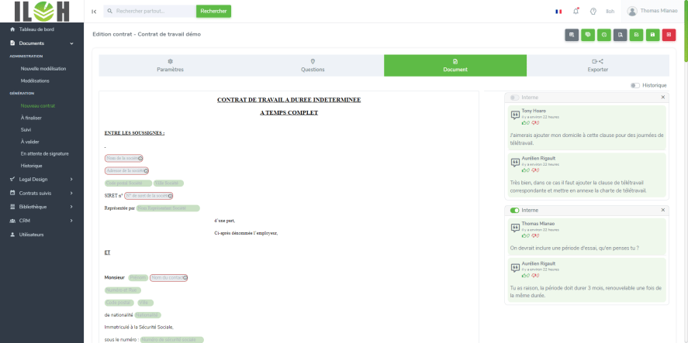The height and width of the screenshot is (343, 688).
Task: Click the green comments toolbar button
Action: click(588, 35)
